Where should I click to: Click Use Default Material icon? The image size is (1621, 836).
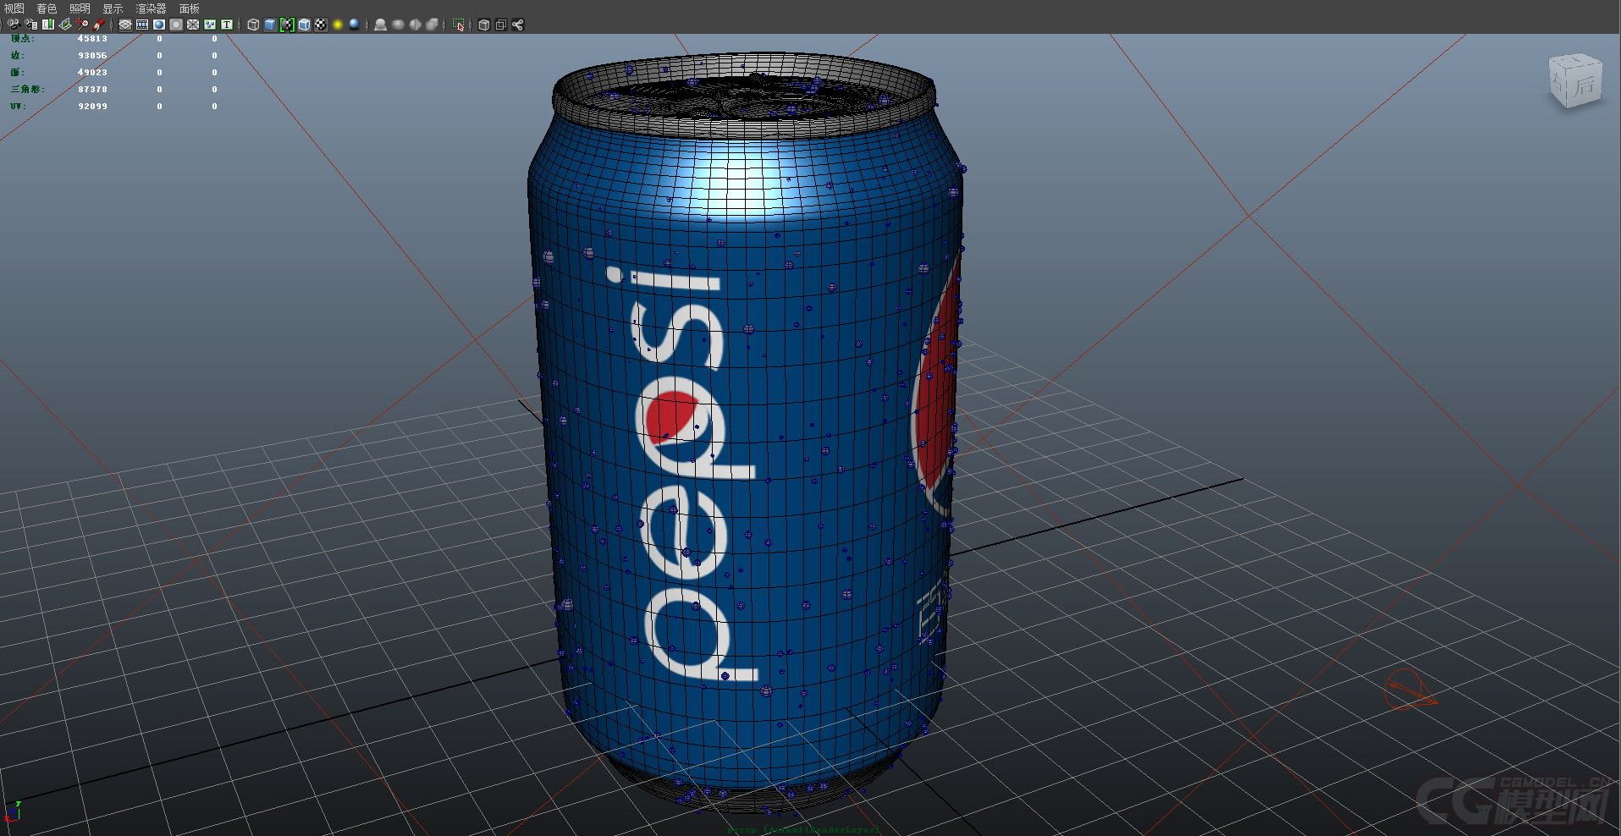point(287,25)
